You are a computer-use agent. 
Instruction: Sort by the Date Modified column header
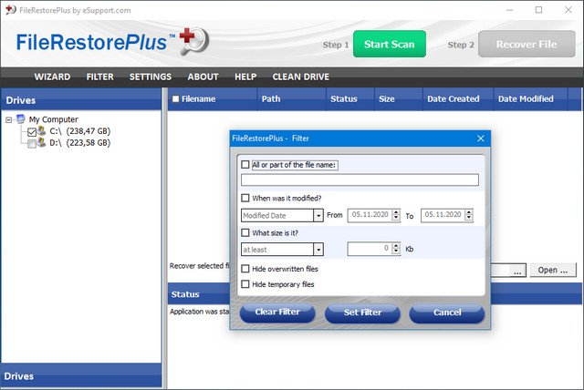pos(531,99)
